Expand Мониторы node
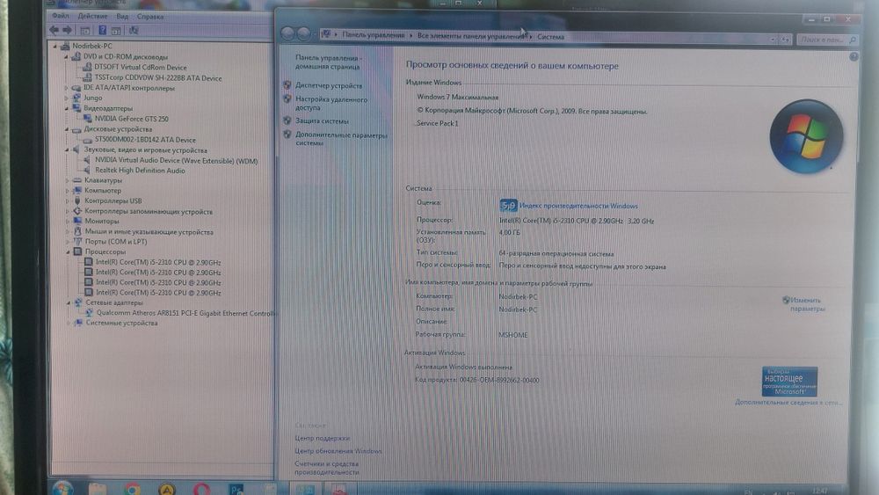Image resolution: width=879 pixels, height=495 pixels. tap(68, 222)
